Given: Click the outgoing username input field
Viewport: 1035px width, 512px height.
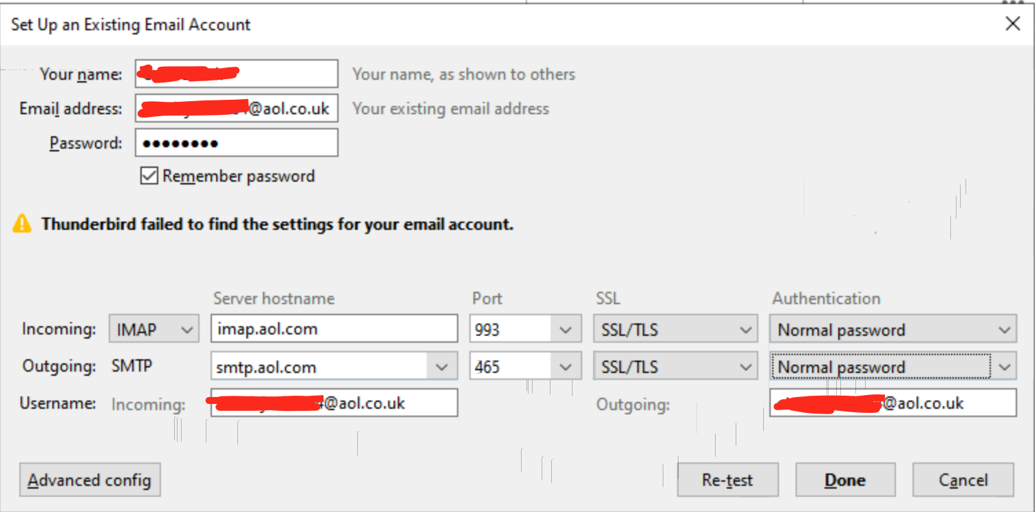Looking at the screenshot, I should pos(893,403).
